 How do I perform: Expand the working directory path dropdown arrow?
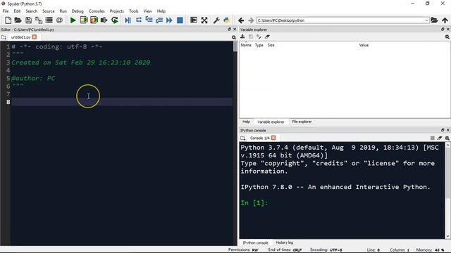426,20
